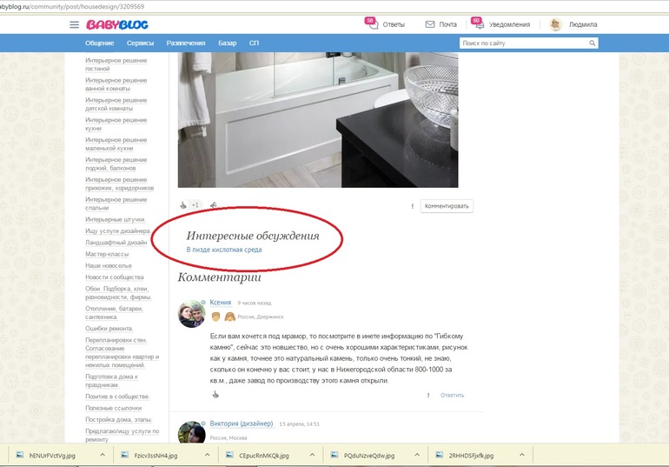
Task: Click the search magnifier icon
Action: point(593,43)
